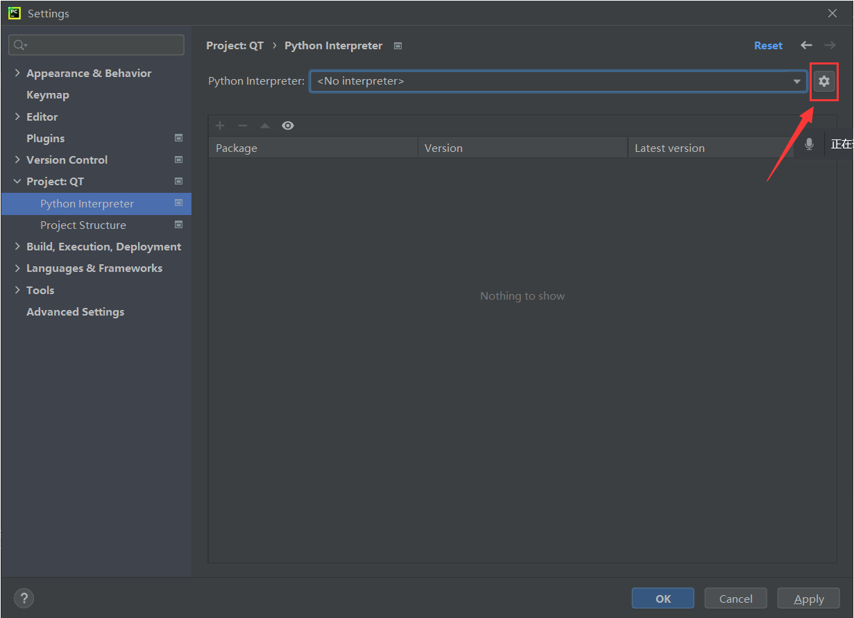Image resolution: width=854 pixels, height=618 pixels.
Task: Click the help question mark icon
Action: 24,599
